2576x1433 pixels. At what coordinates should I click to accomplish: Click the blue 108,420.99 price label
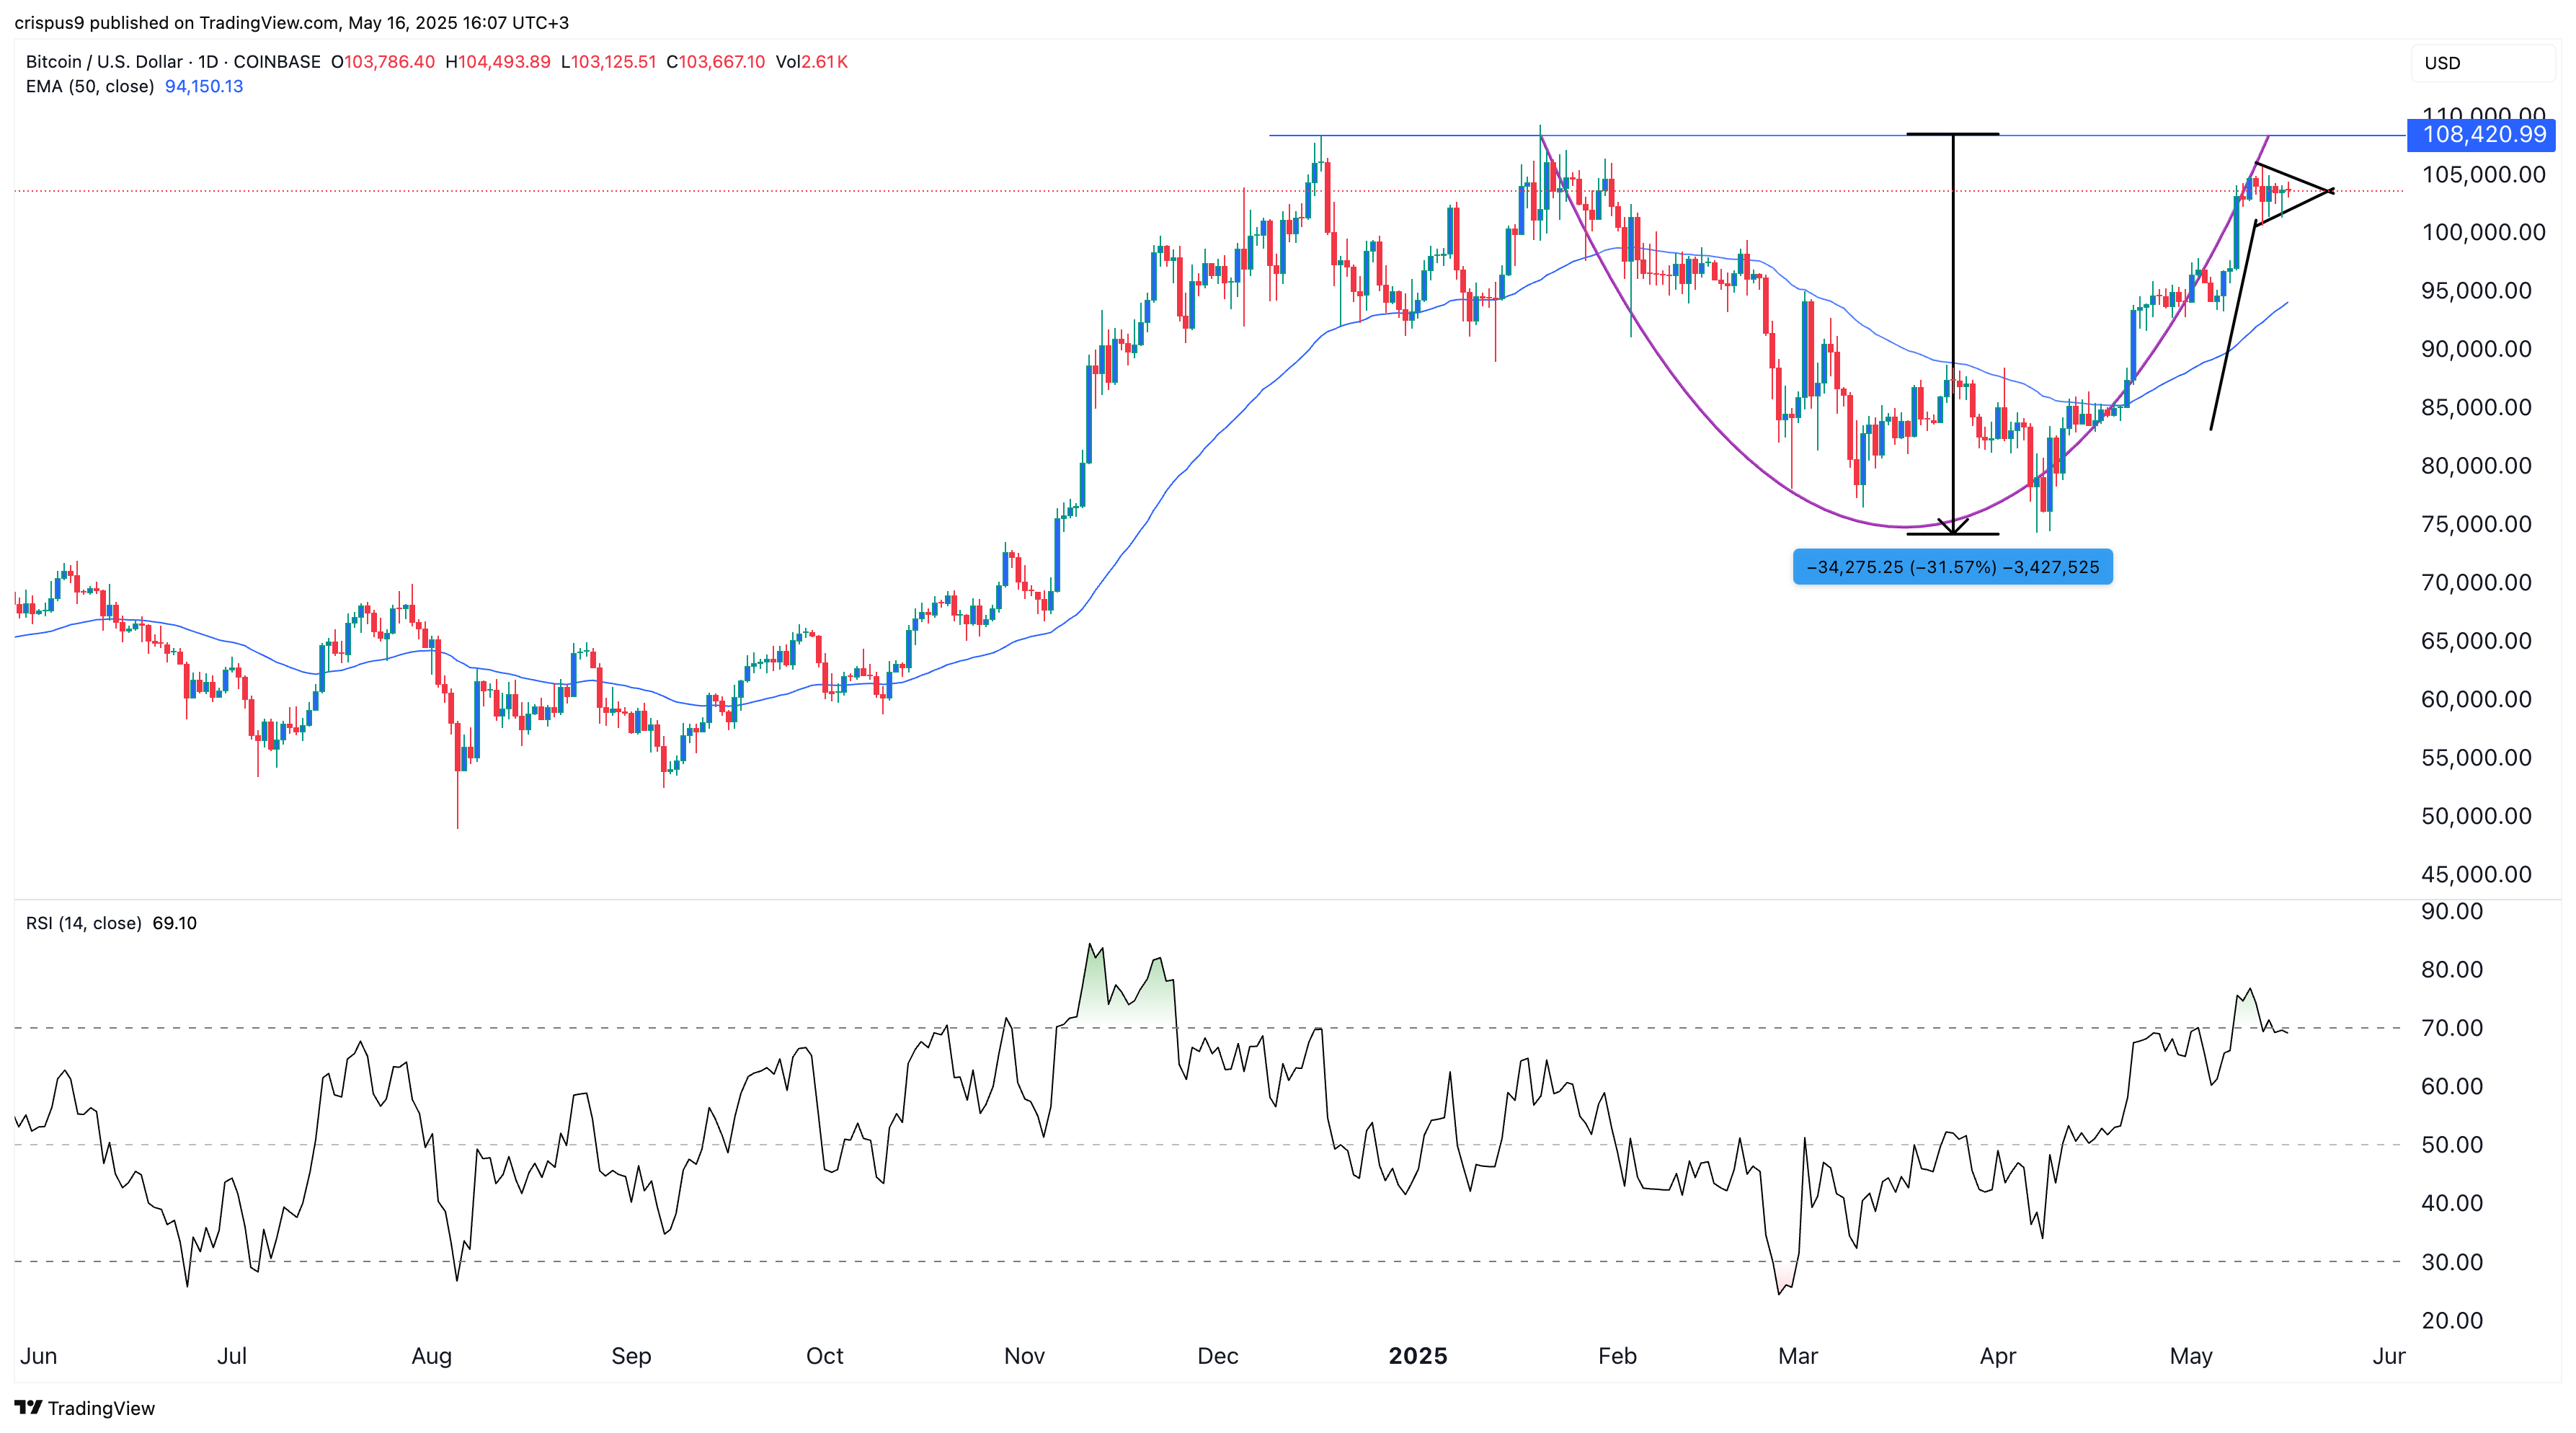(2483, 134)
